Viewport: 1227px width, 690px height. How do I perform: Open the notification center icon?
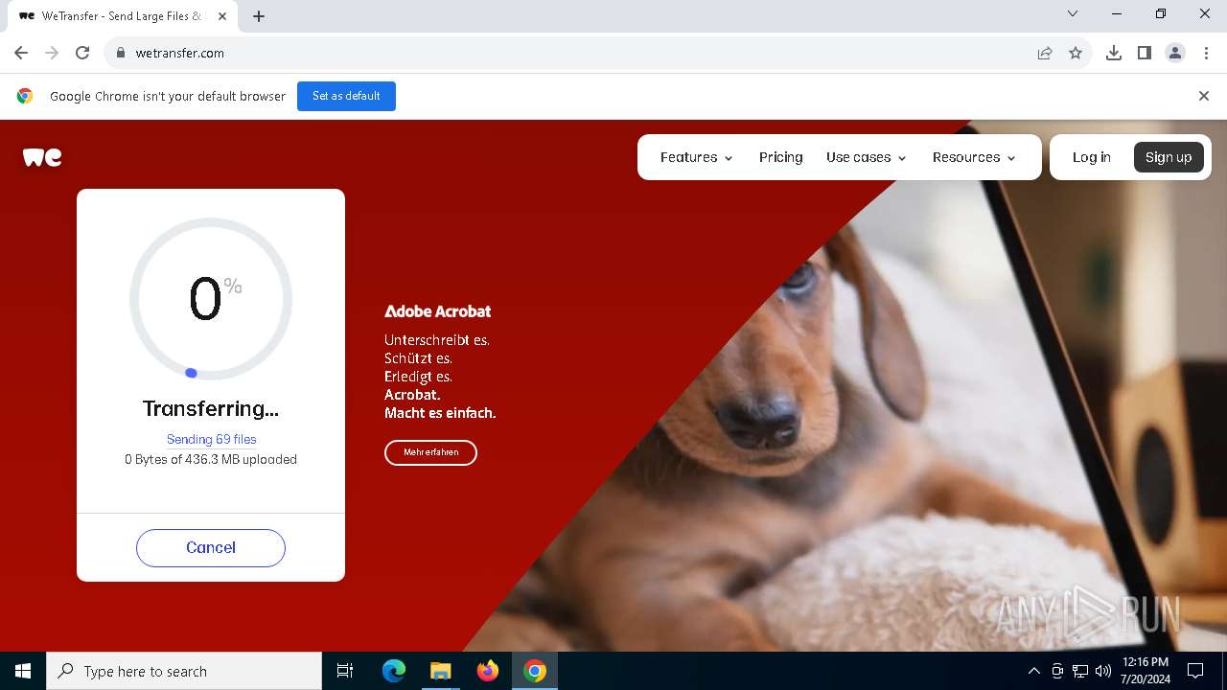click(1195, 671)
